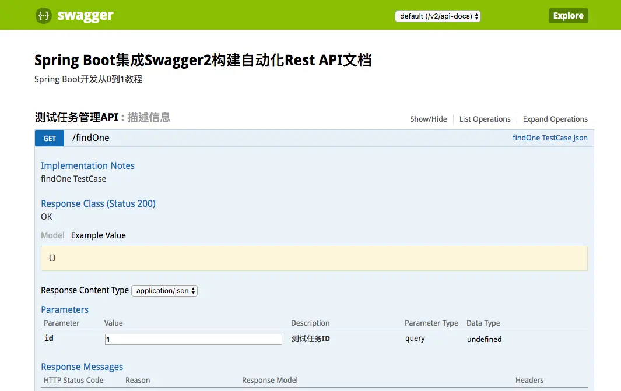Image resolution: width=621 pixels, height=391 pixels.
Task: Click the HTTP Status Code column header
Action: pos(73,380)
